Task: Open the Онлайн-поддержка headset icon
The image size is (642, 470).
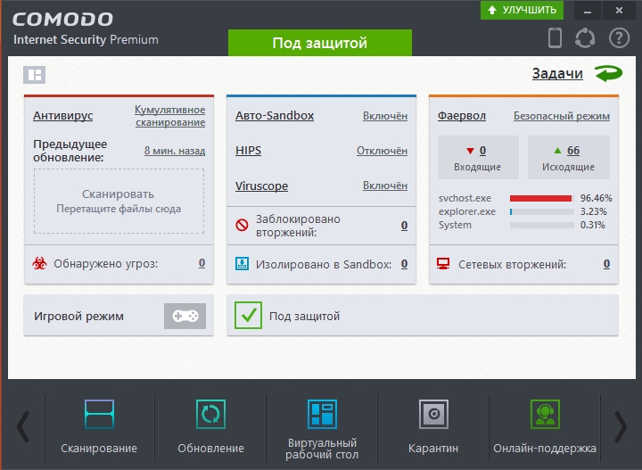Action: (x=545, y=415)
